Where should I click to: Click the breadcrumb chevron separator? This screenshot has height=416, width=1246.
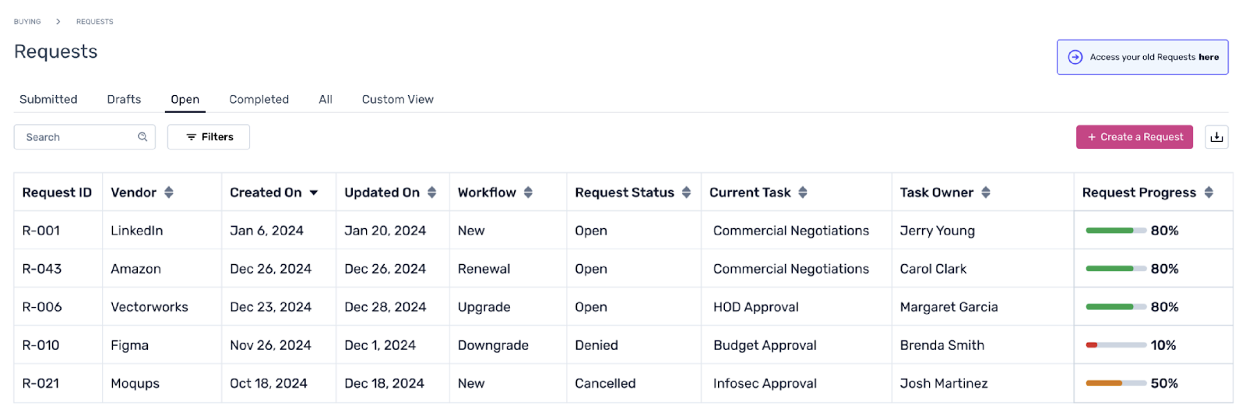[58, 22]
